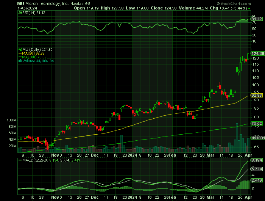Screen dimensions: 265x201
Task: Click the 8.194 MACD tag on right axis
Action: pos(257,160)
